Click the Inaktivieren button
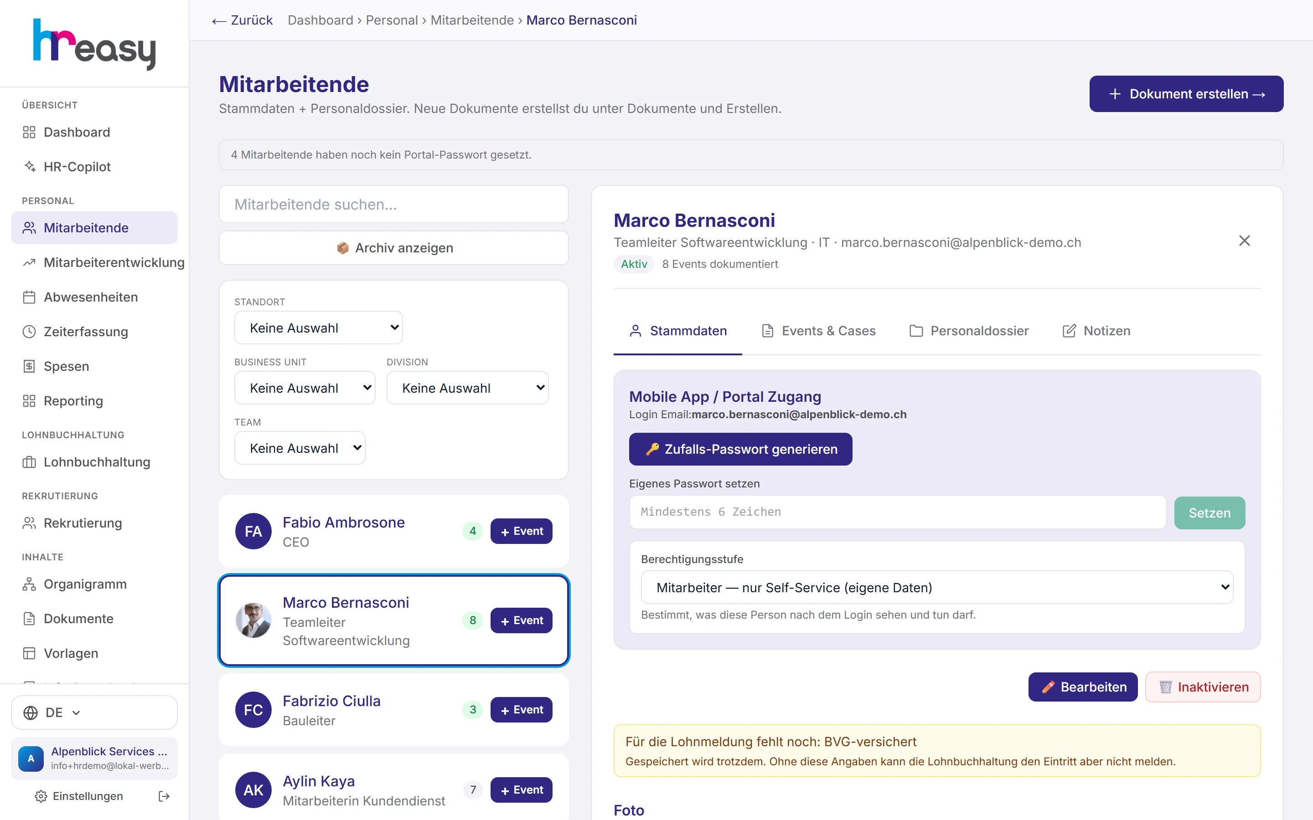This screenshot has height=820, width=1313. [1203, 687]
